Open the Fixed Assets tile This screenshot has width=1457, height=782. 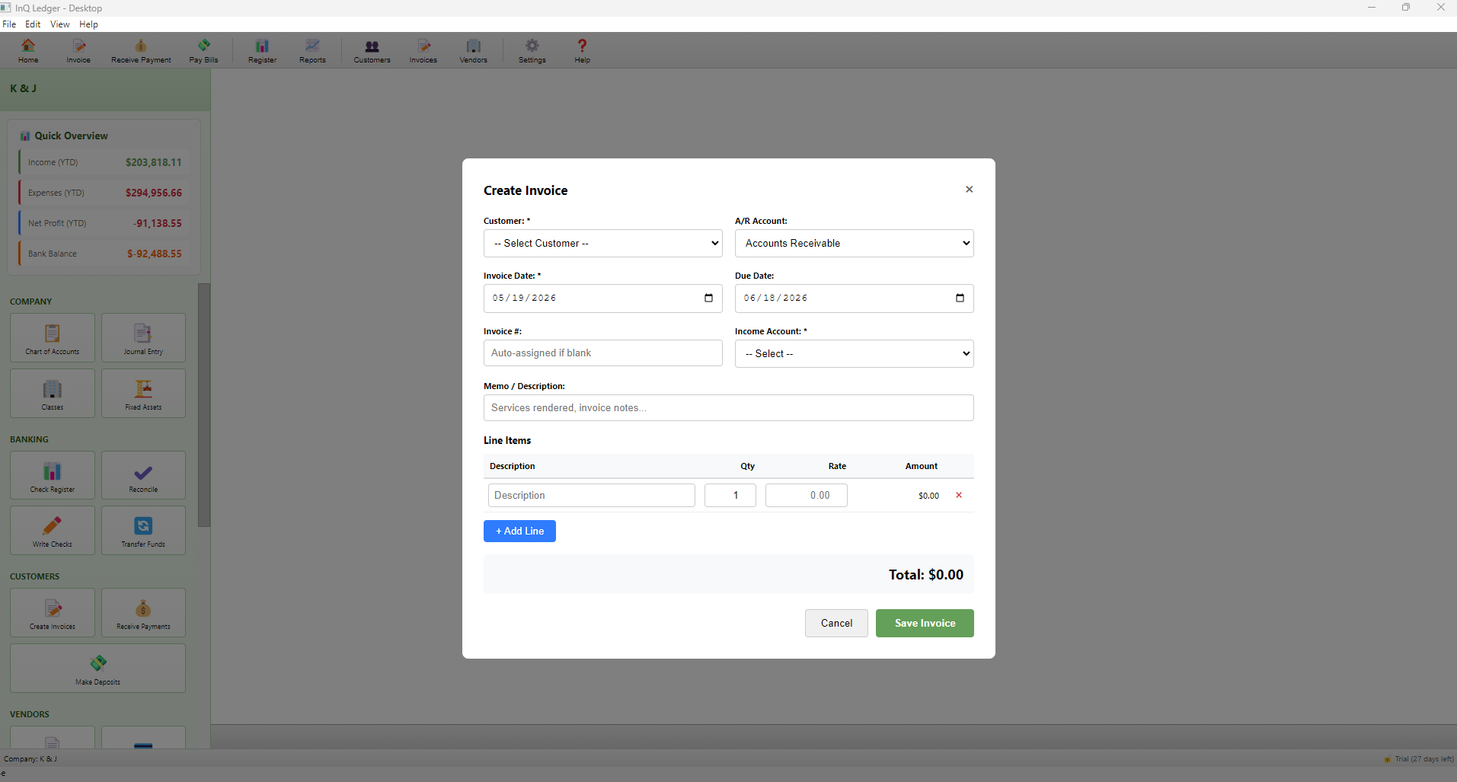pos(143,393)
